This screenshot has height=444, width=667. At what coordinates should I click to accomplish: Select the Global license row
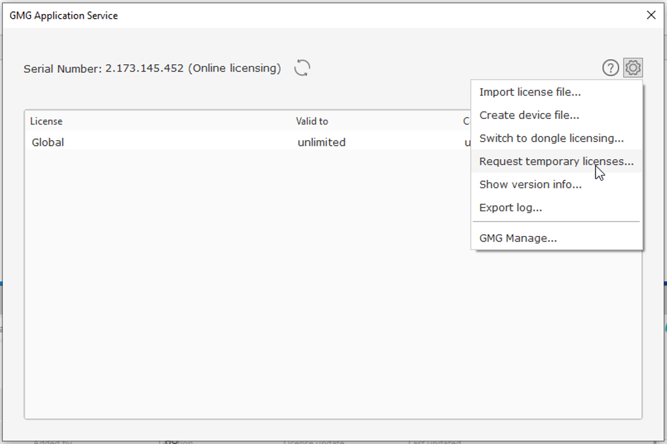(x=248, y=142)
